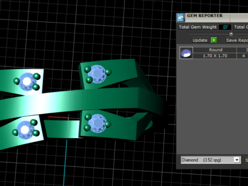Click the small green bar between lower settings
248x186 pixels.
[61, 129]
